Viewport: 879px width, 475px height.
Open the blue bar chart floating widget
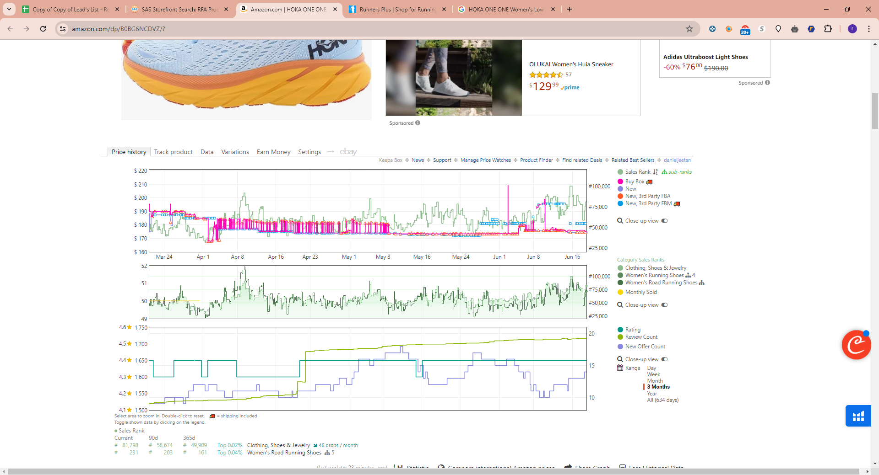click(x=858, y=416)
